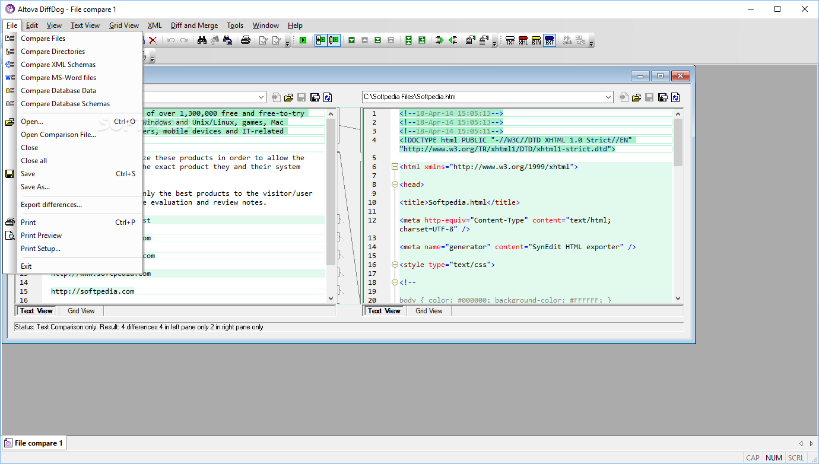Open Comparison Options toolbar icon
This screenshot has height=464, width=819.
point(483,40)
